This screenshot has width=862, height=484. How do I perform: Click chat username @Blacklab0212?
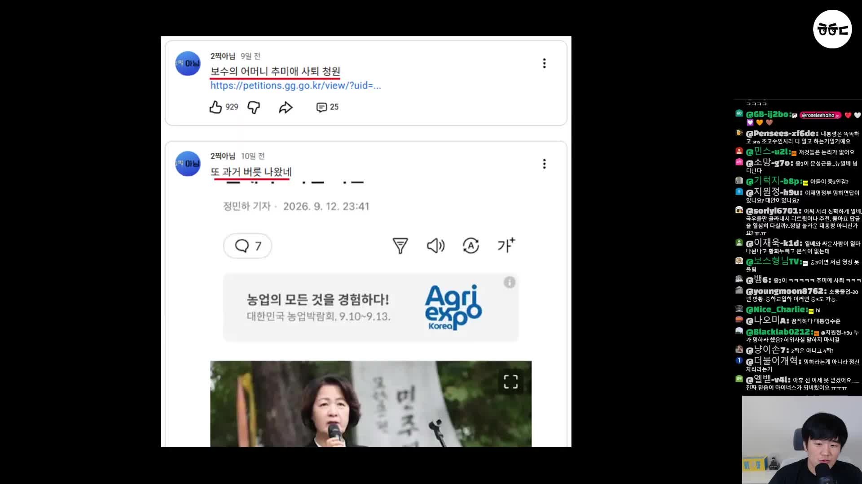coord(779,332)
